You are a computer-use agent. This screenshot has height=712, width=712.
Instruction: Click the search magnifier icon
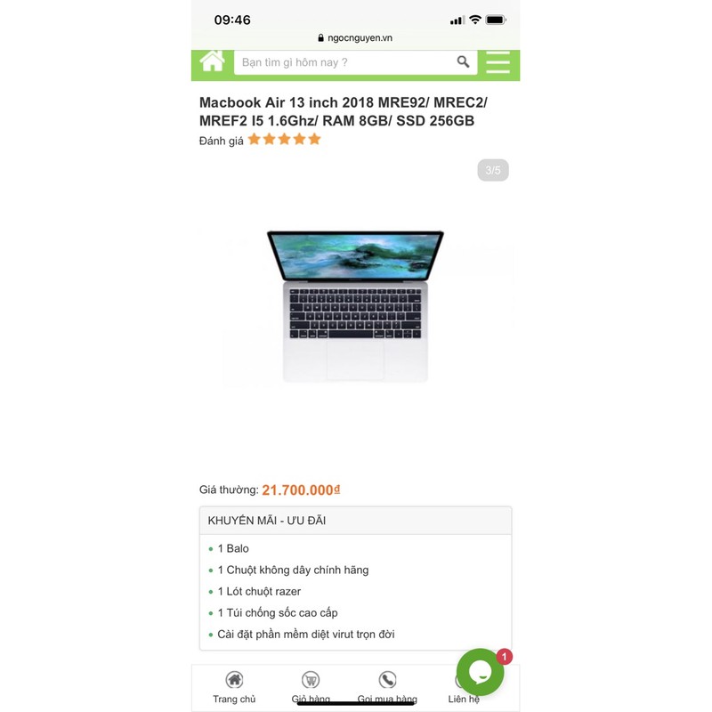pos(463,61)
